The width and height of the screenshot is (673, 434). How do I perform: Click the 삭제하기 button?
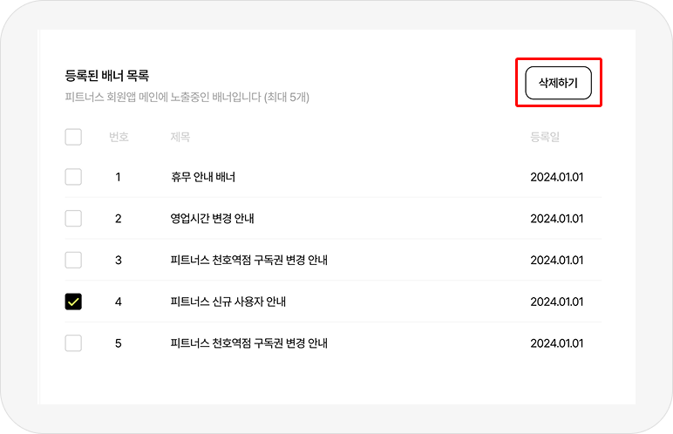(559, 83)
